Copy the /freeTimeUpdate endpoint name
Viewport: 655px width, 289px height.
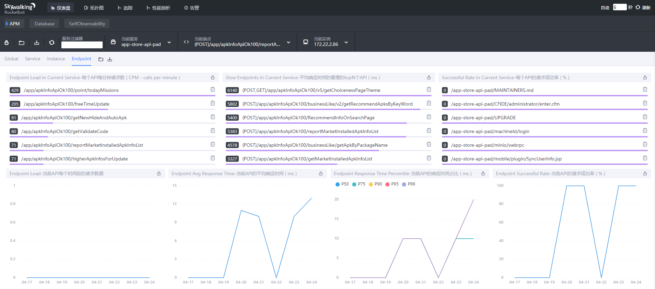coord(213,103)
